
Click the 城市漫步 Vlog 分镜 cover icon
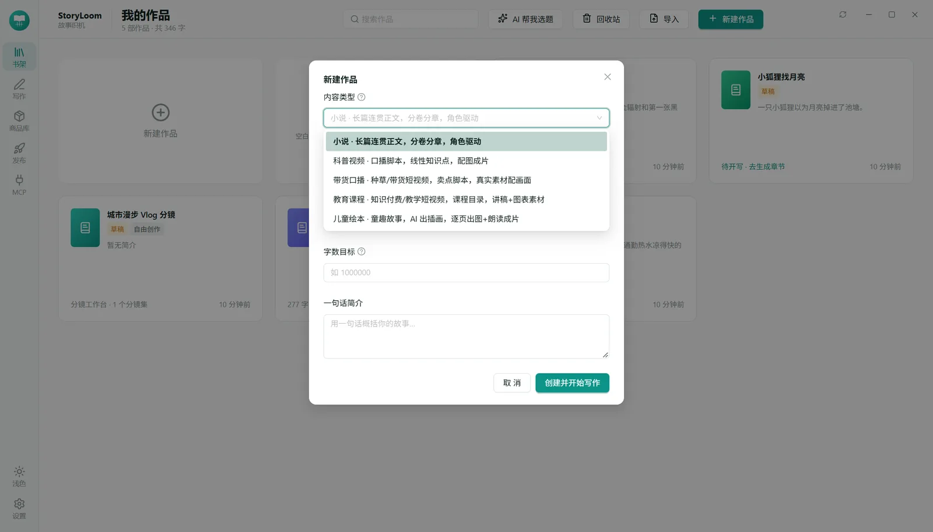[85, 228]
